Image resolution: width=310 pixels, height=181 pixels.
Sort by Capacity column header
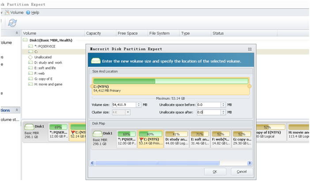pyautogui.click(x=100, y=33)
